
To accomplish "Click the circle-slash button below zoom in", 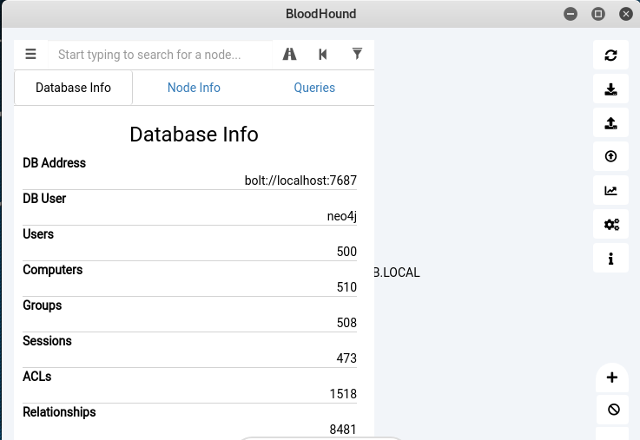I will (x=613, y=410).
